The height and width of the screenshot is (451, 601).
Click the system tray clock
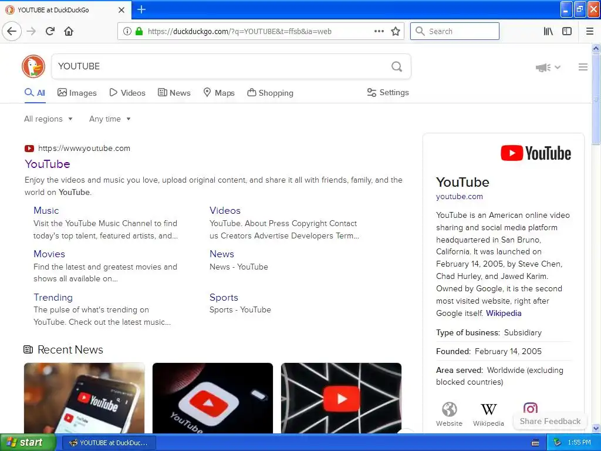(579, 443)
